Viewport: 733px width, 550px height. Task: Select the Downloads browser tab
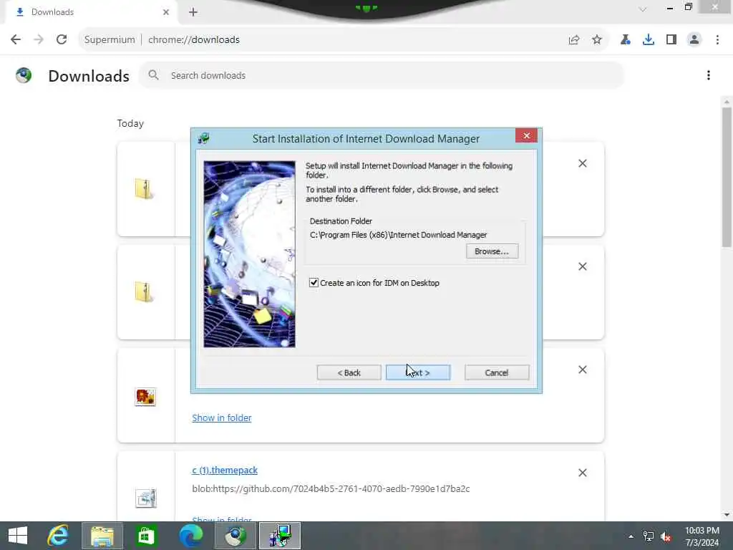click(92, 12)
